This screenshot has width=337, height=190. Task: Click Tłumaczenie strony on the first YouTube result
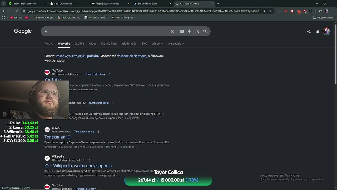click(x=95, y=74)
